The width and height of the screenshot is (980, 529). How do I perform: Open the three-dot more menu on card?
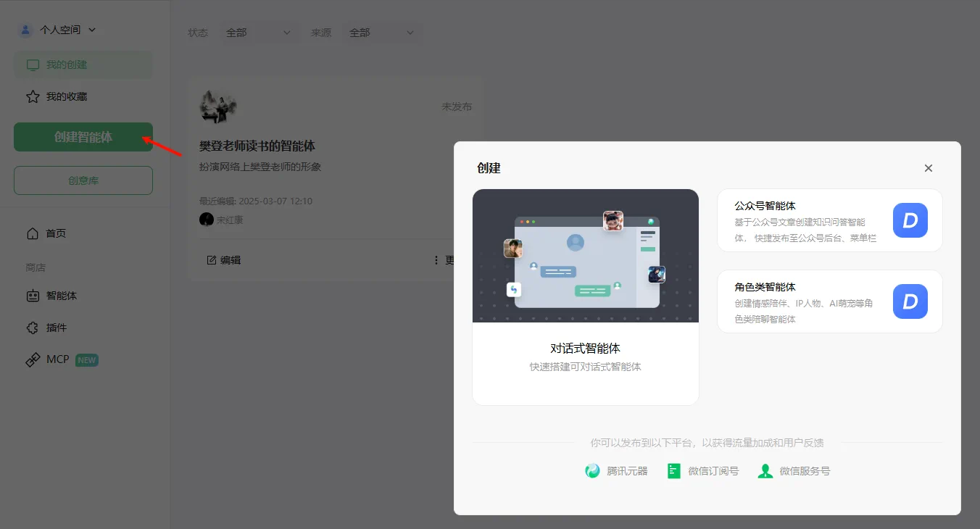click(x=436, y=260)
